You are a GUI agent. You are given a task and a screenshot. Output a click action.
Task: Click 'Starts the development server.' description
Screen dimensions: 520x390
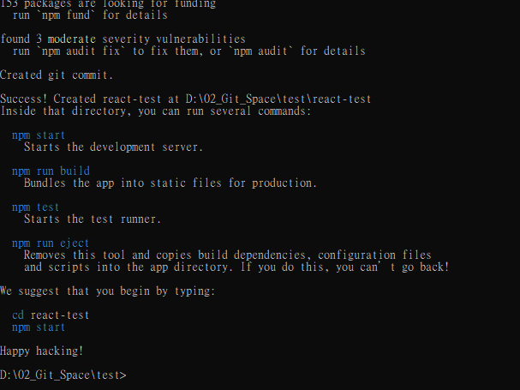point(113,147)
